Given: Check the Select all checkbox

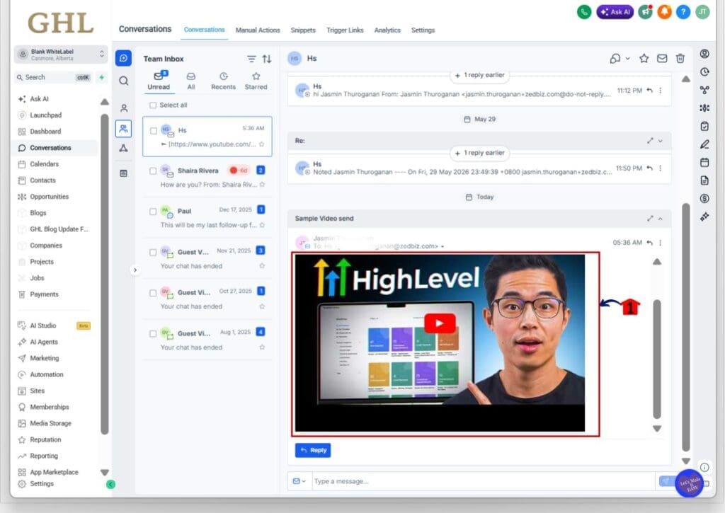Looking at the screenshot, I should (153, 105).
